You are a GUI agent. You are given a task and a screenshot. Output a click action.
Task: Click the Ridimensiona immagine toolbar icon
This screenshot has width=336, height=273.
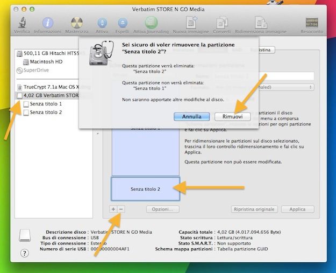coord(261,22)
